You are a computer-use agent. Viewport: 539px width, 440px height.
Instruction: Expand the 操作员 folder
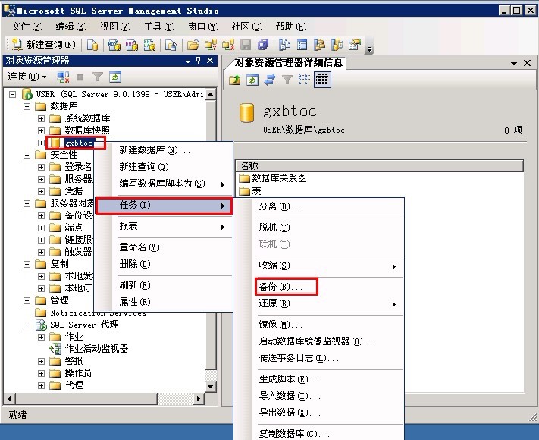point(41,373)
